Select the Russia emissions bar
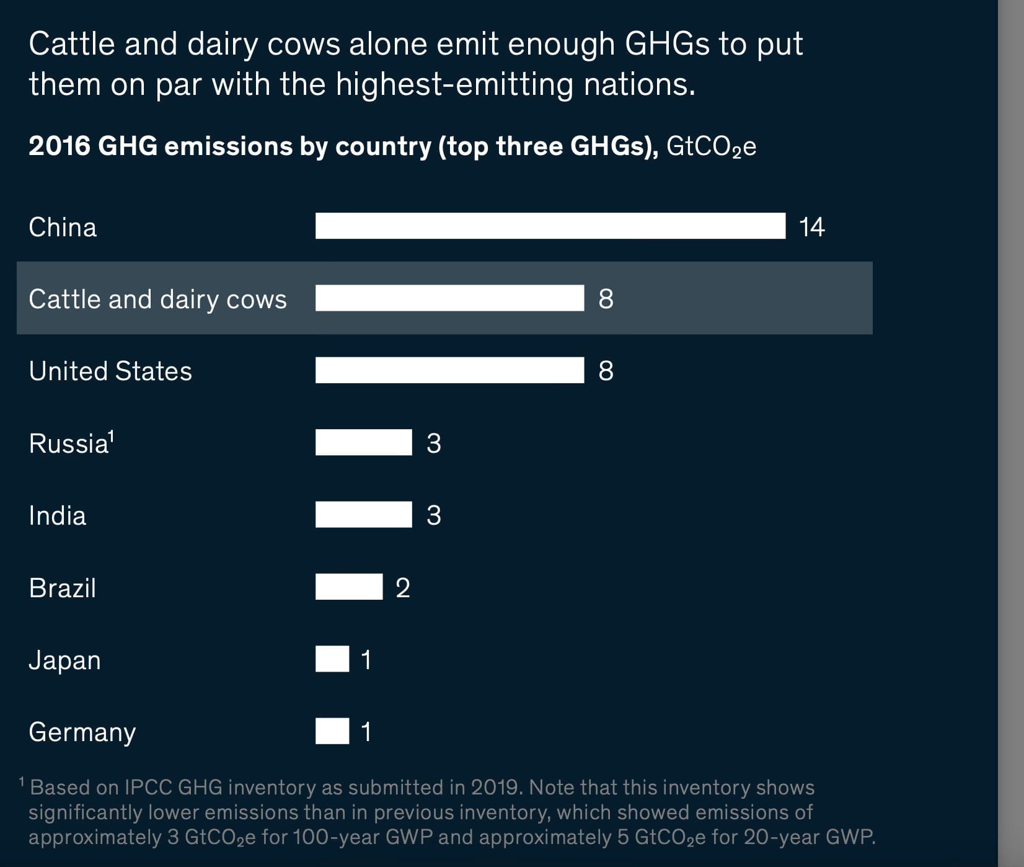 (x=364, y=442)
